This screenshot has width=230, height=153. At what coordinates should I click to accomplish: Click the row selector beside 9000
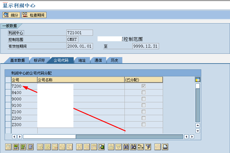click(8, 99)
